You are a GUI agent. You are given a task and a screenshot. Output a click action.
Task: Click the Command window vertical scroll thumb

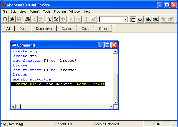coord(115,87)
